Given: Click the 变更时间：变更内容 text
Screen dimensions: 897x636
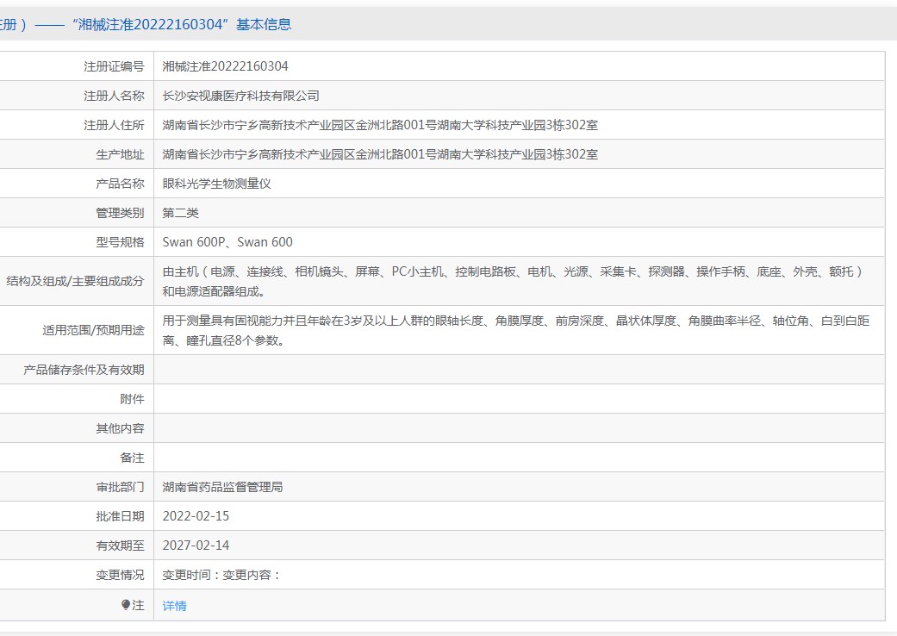Looking at the screenshot, I should [222, 575].
